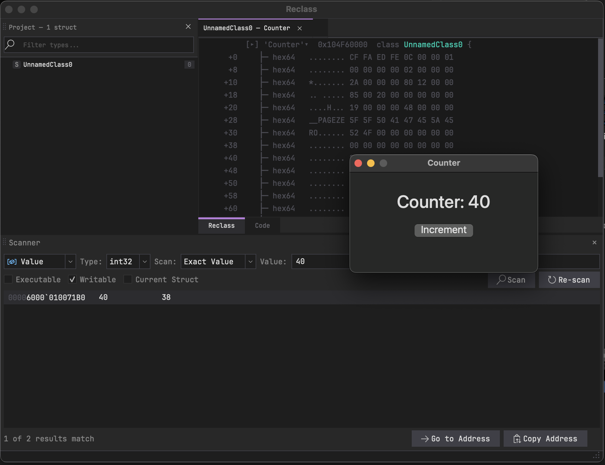Click the Copy Address button
This screenshot has width=605, height=465.
click(x=545, y=439)
